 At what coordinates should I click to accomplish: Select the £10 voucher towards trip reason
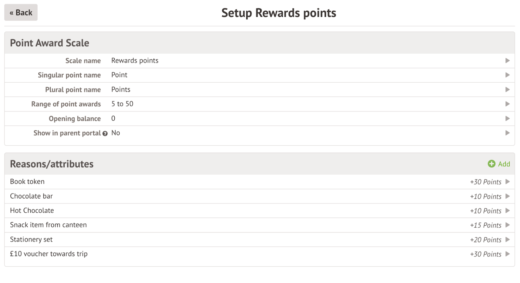click(x=49, y=254)
